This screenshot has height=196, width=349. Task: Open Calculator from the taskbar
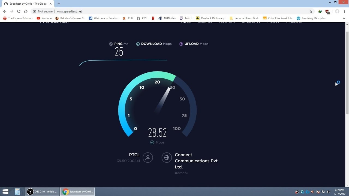tap(17, 192)
